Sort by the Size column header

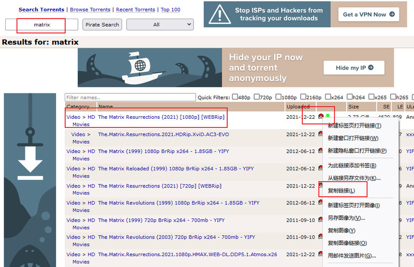pyautogui.click(x=353, y=106)
